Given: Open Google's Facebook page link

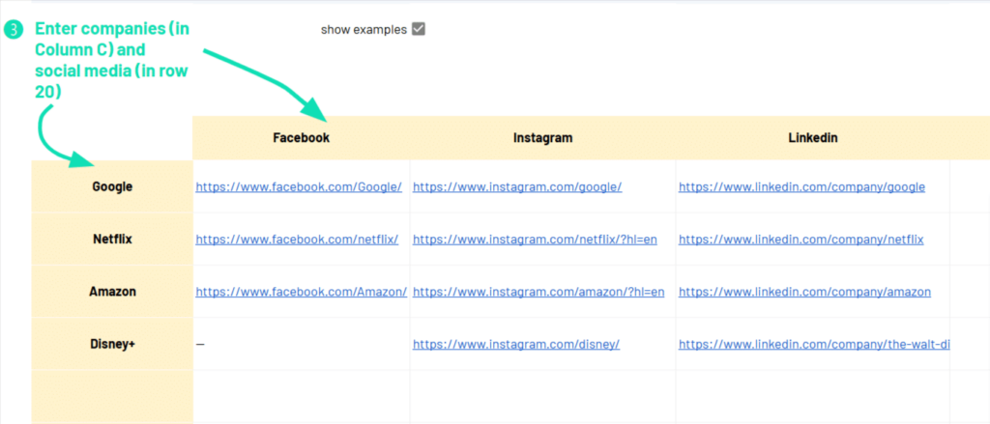Looking at the screenshot, I should [298, 187].
